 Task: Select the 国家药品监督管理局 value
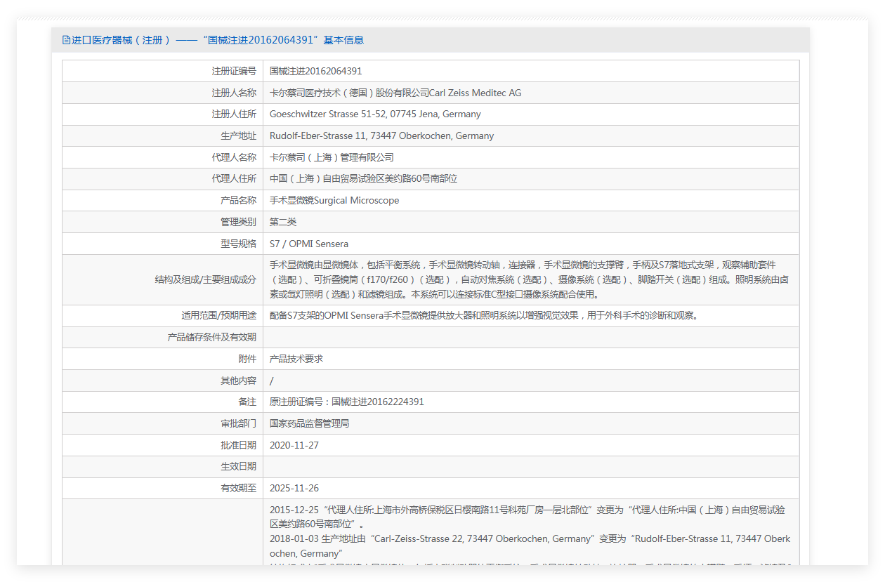(310, 423)
